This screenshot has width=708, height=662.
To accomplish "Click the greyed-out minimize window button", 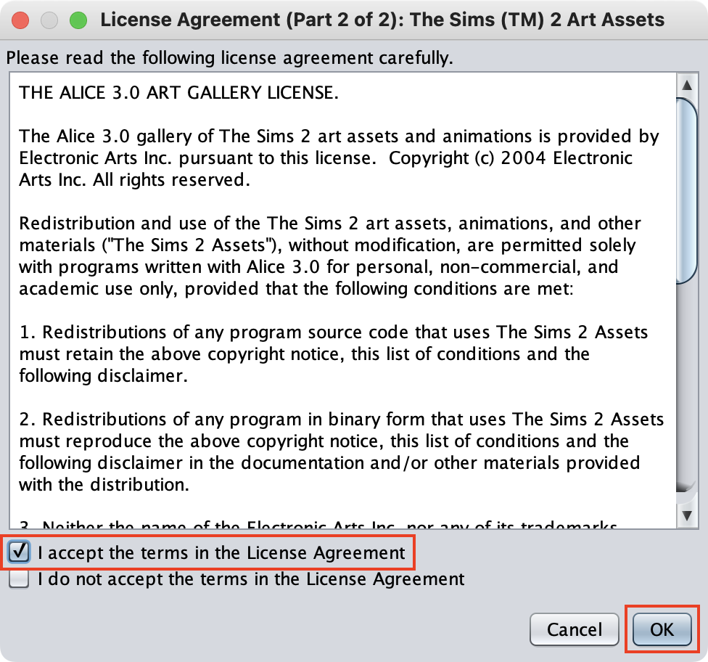I will coord(49,20).
